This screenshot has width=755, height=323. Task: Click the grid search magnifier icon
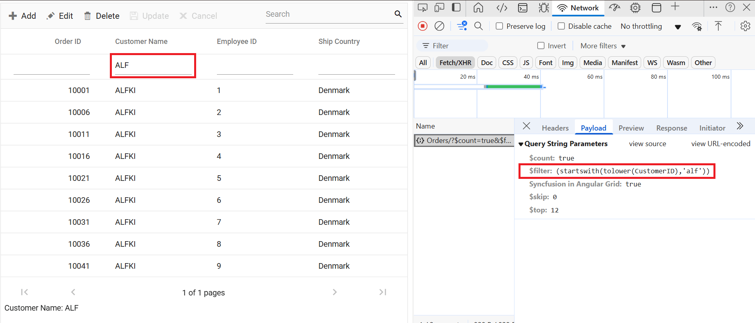click(x=398, y=14)
